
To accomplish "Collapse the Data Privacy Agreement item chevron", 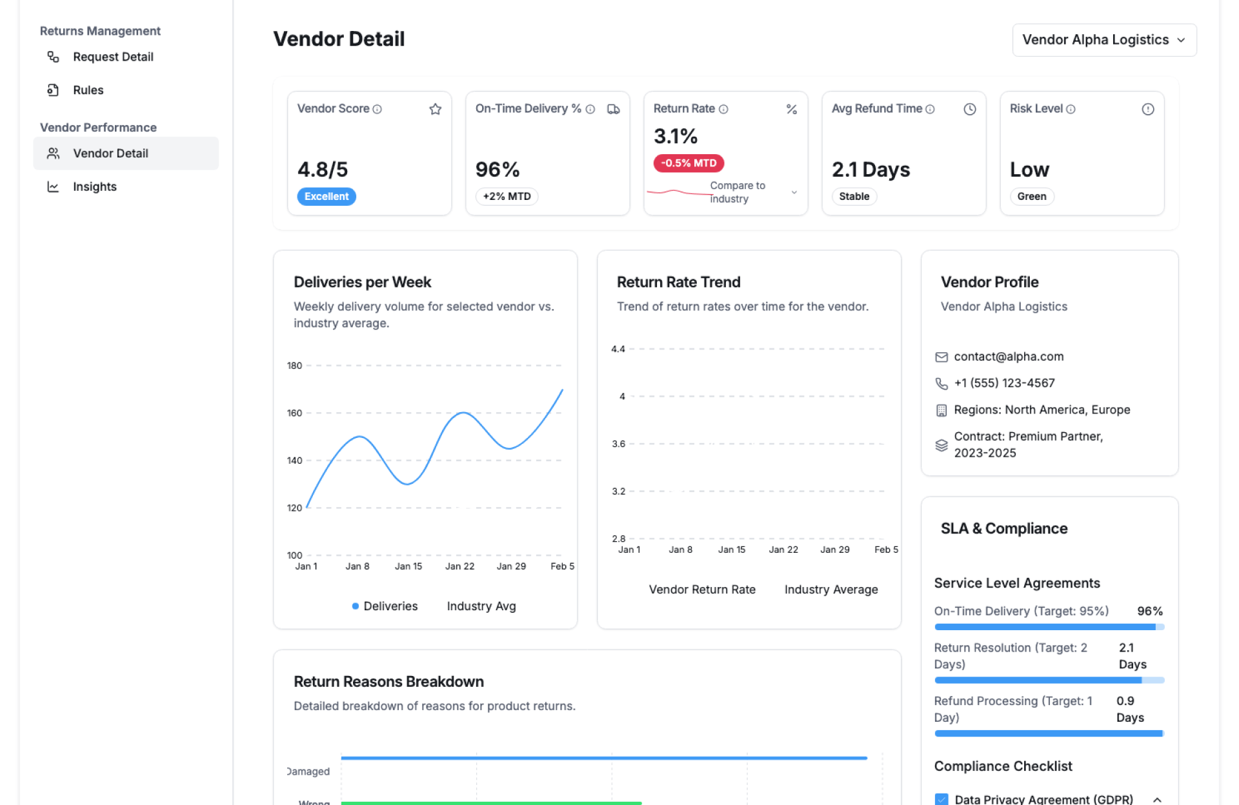I will tap(1157, 799).
